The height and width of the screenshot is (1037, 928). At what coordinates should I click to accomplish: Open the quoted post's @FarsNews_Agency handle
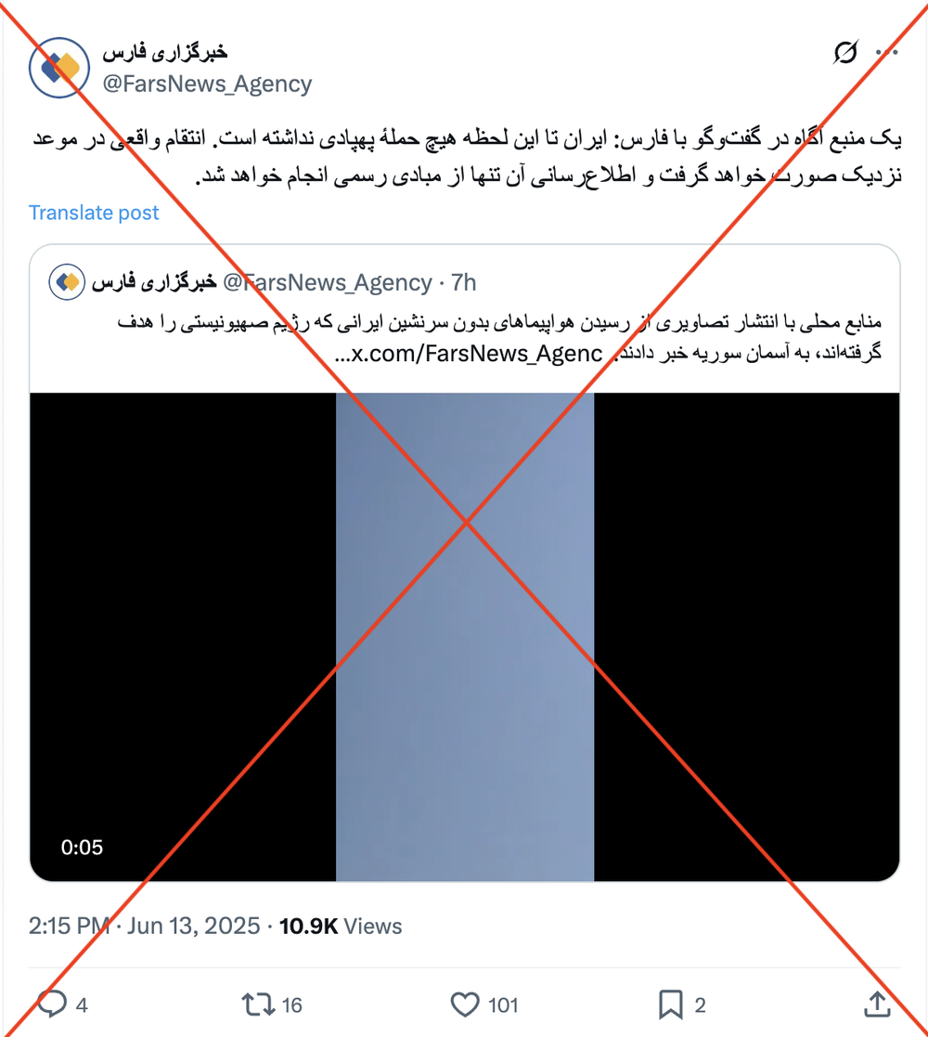click(x=328, y=282)
